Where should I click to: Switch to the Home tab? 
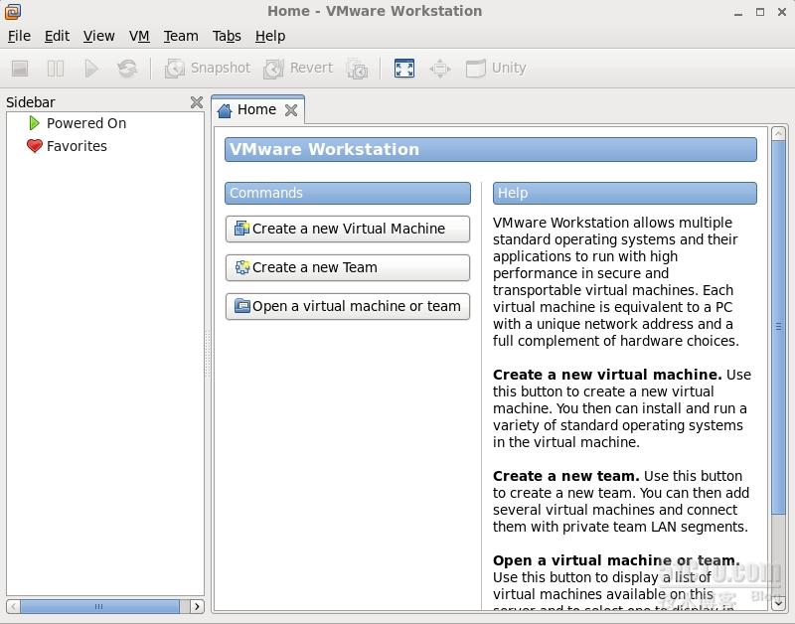point(257,109)
